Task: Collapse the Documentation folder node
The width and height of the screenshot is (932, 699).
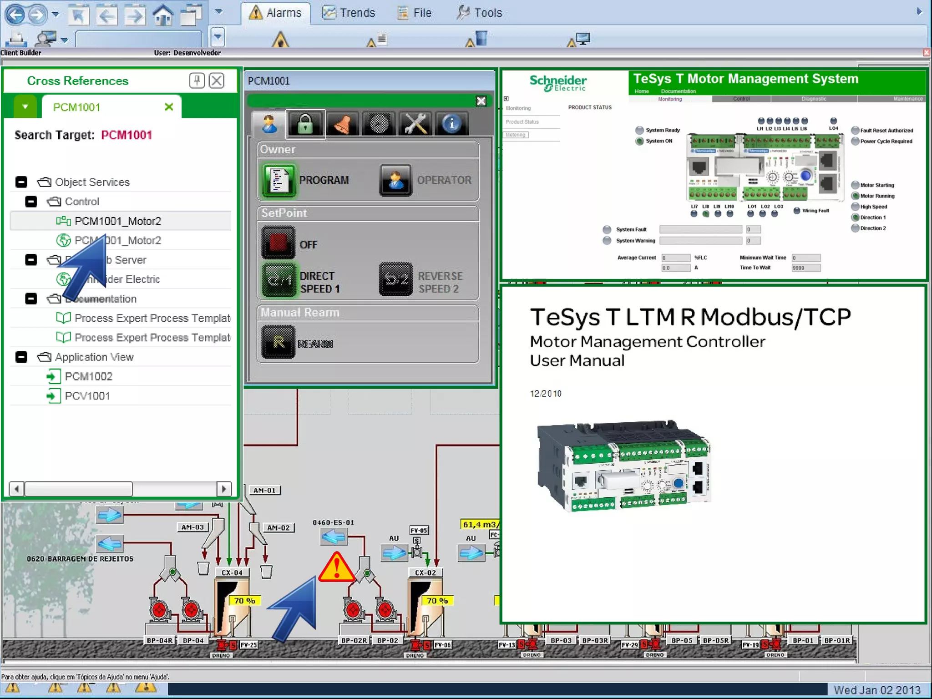Action: 31,299
